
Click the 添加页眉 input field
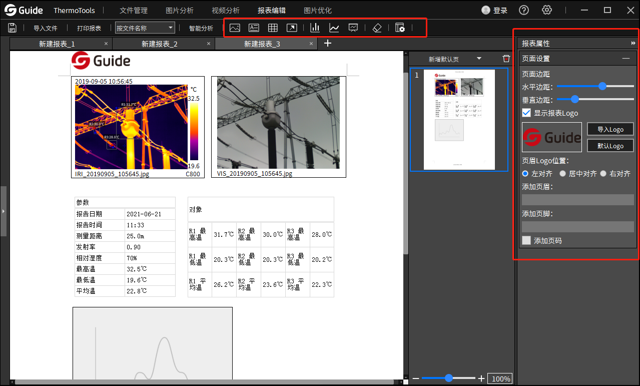point(578,200)
